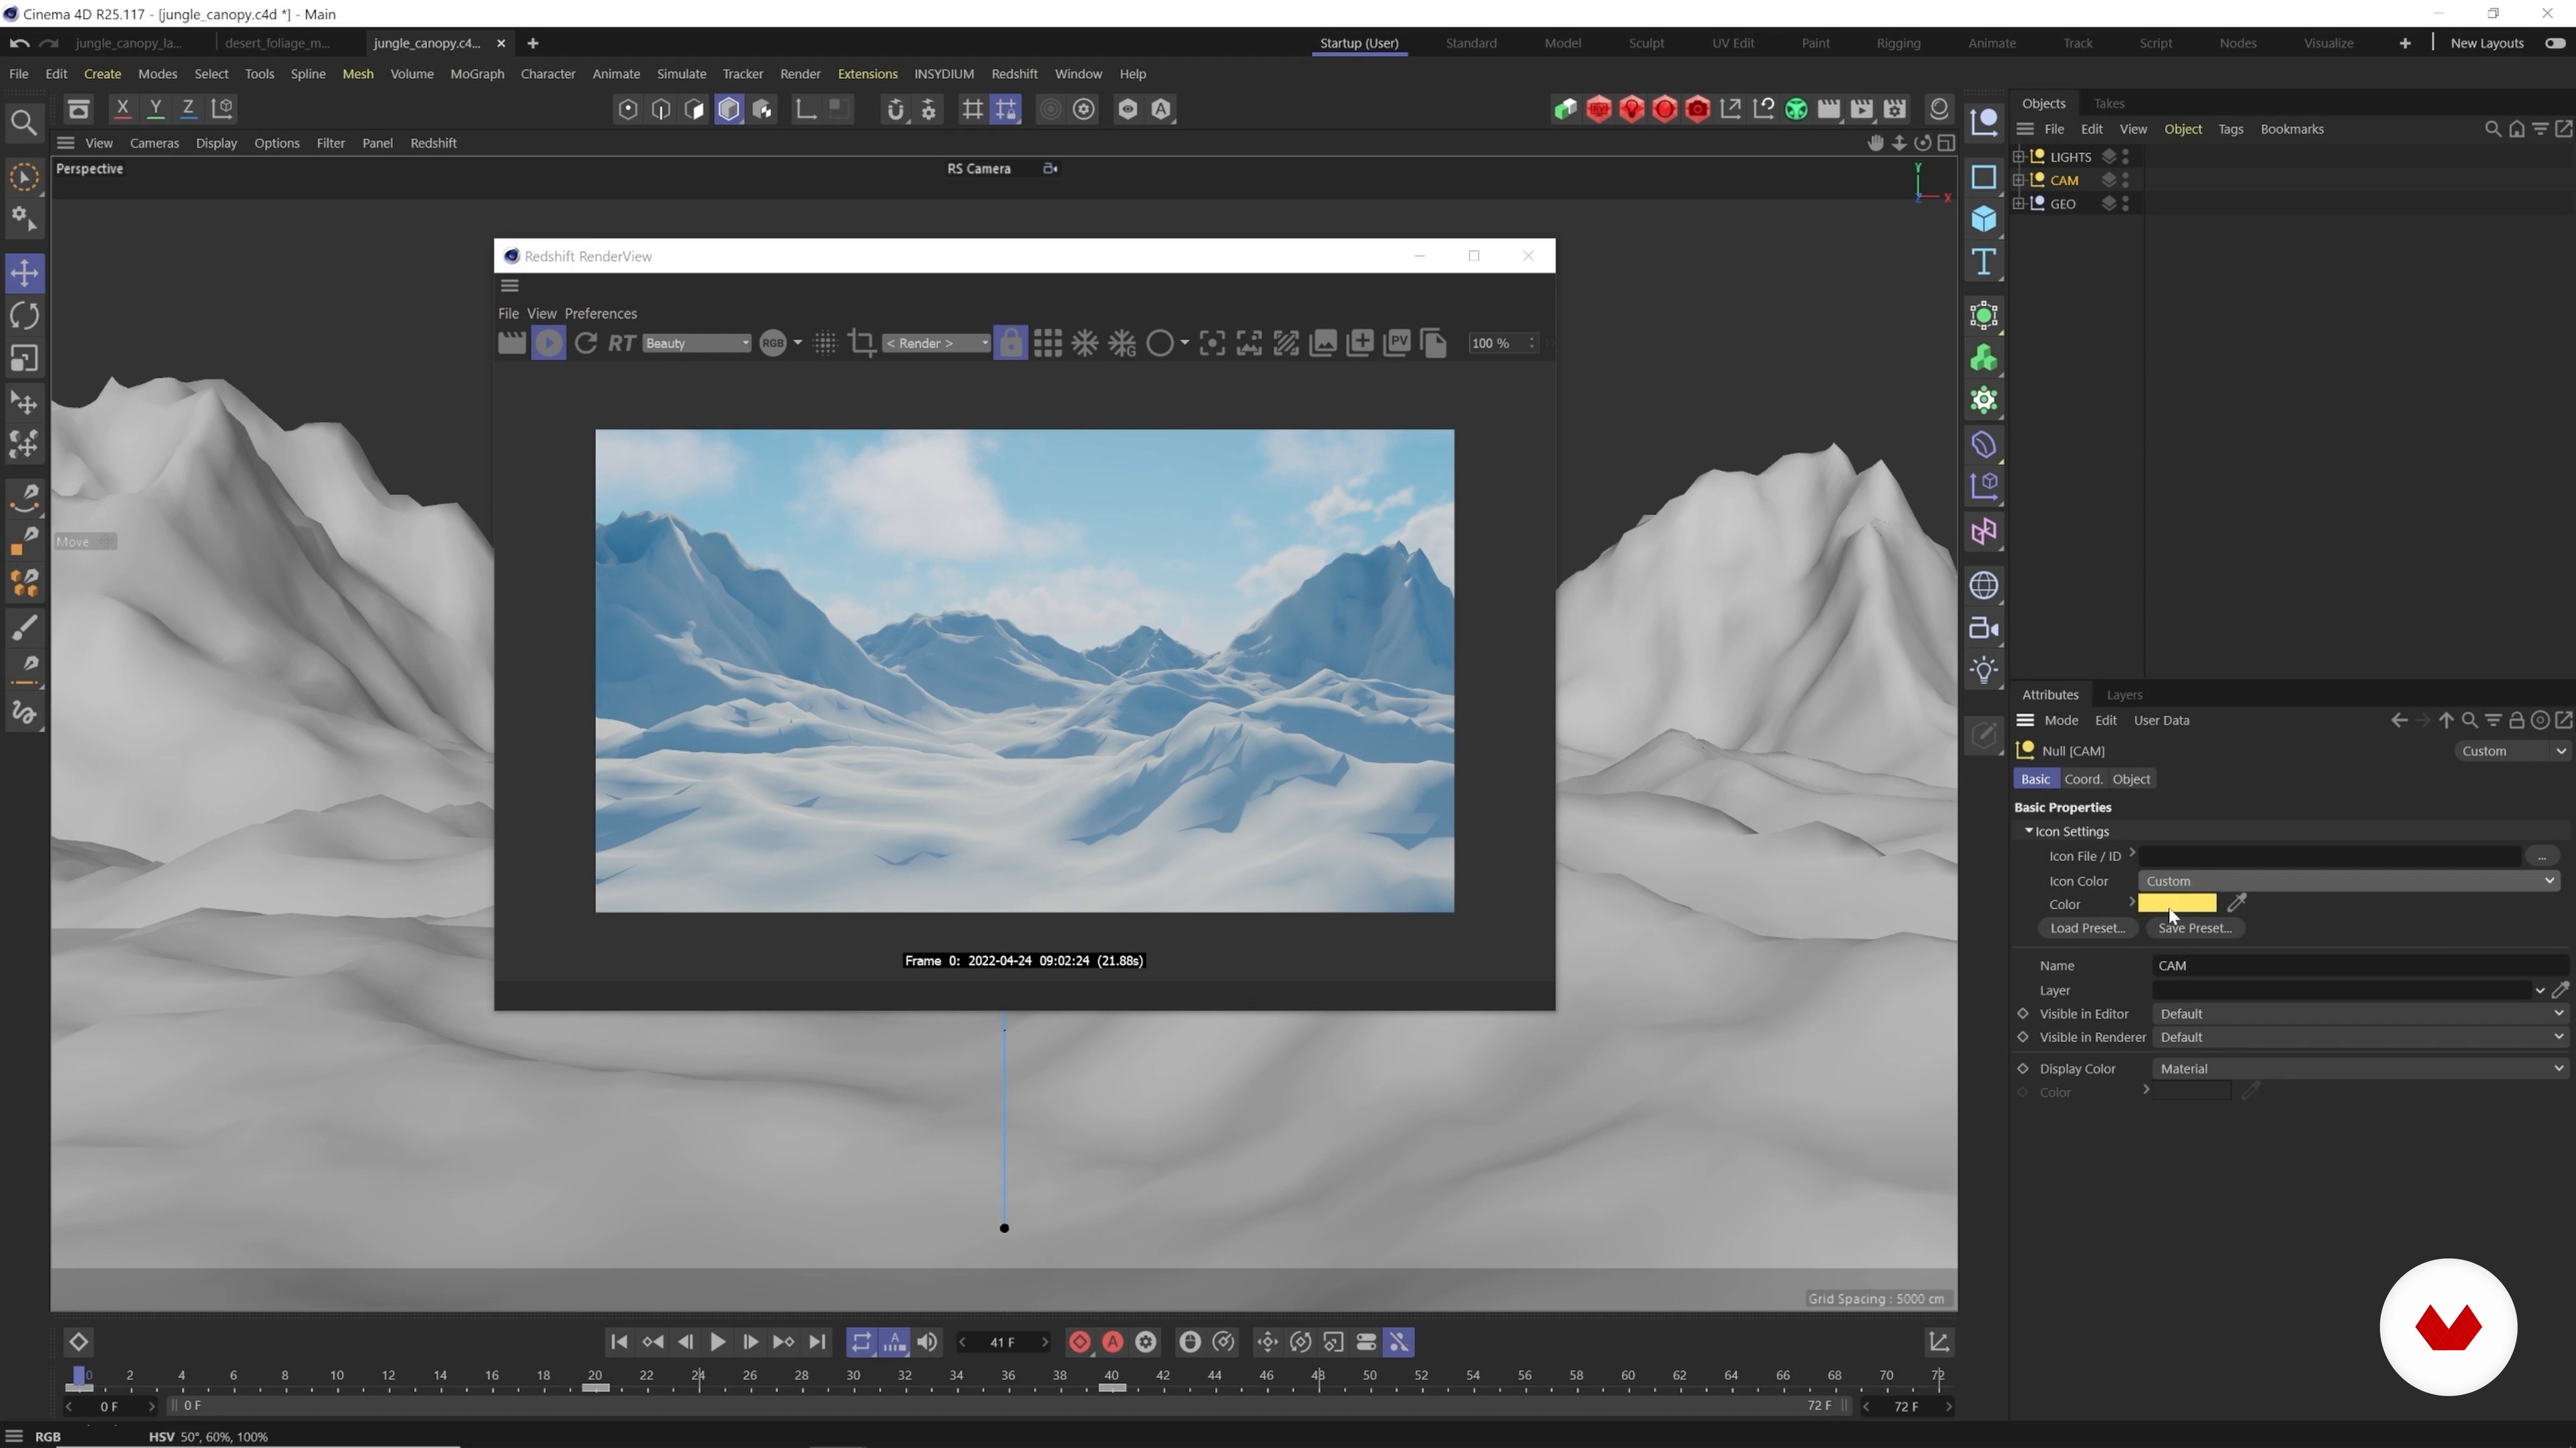Click the Icon File browse ... button
The image size is (2576, 1448).
2541,857
